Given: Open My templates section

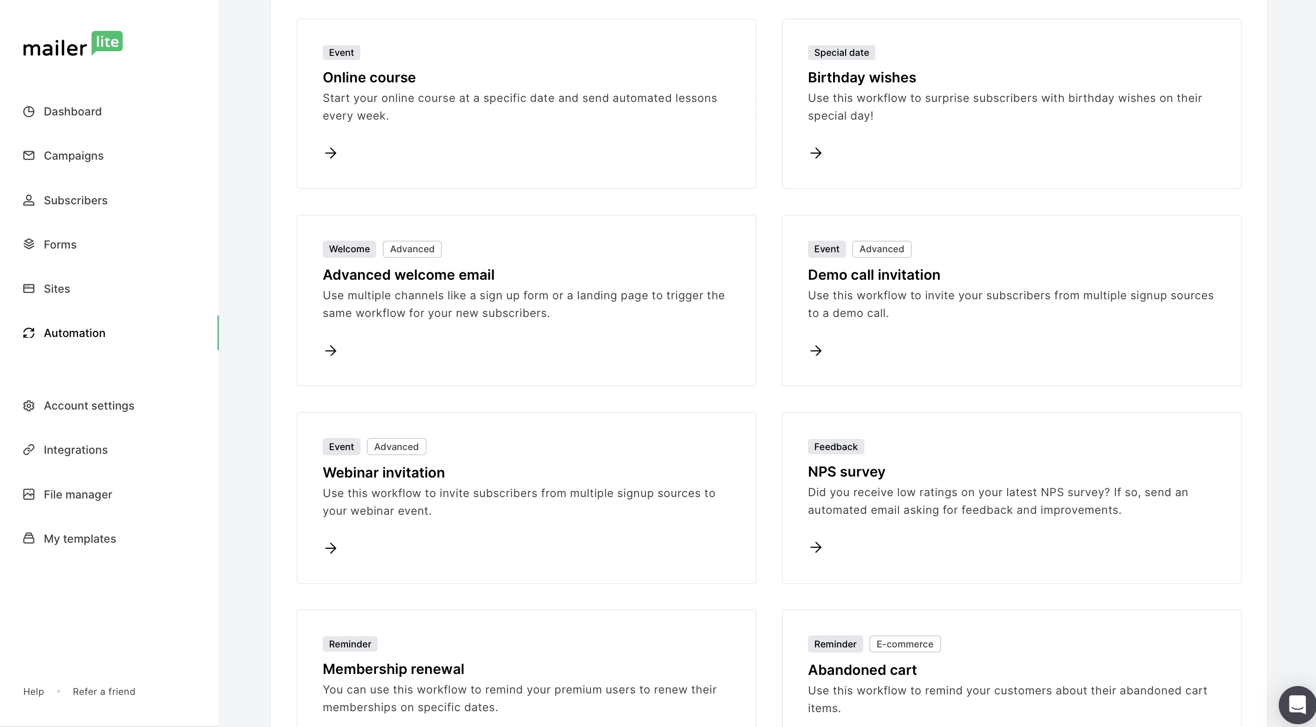Looking at the screenshot, I should (x=80, y=539).
